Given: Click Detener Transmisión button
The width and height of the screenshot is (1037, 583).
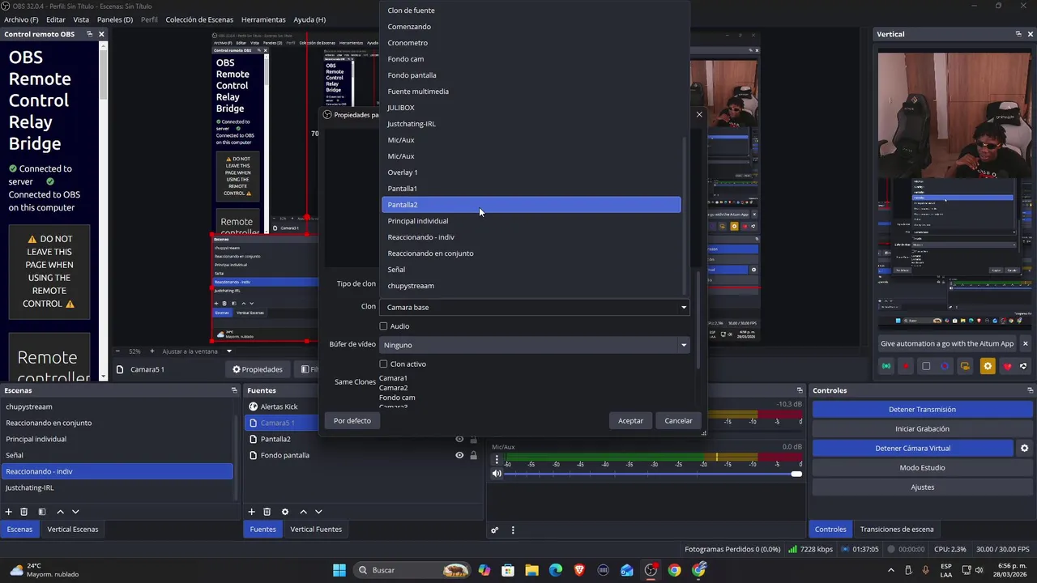Looking at the screenshot, I should click(x=922, y=410).
